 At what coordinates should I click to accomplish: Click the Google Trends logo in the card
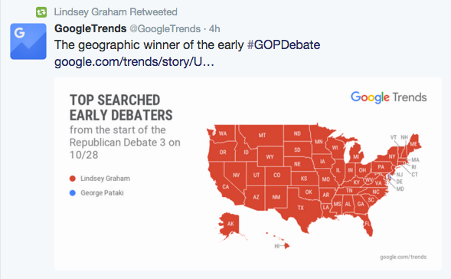[x=388, y=97]
